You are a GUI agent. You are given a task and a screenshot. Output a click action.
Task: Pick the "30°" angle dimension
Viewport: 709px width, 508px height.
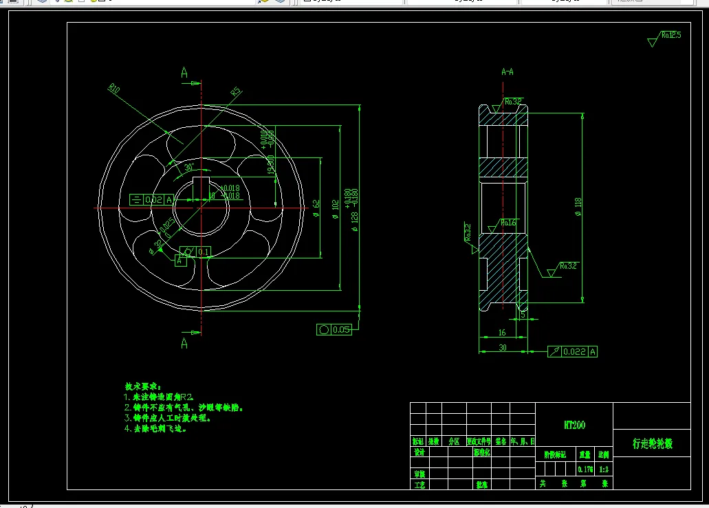point(189,167)
